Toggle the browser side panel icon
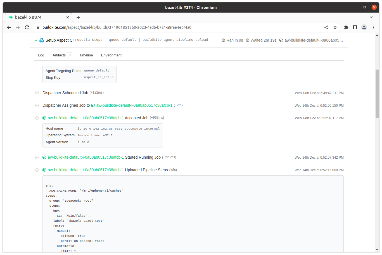The image size is (382, 255). [355, 27]
